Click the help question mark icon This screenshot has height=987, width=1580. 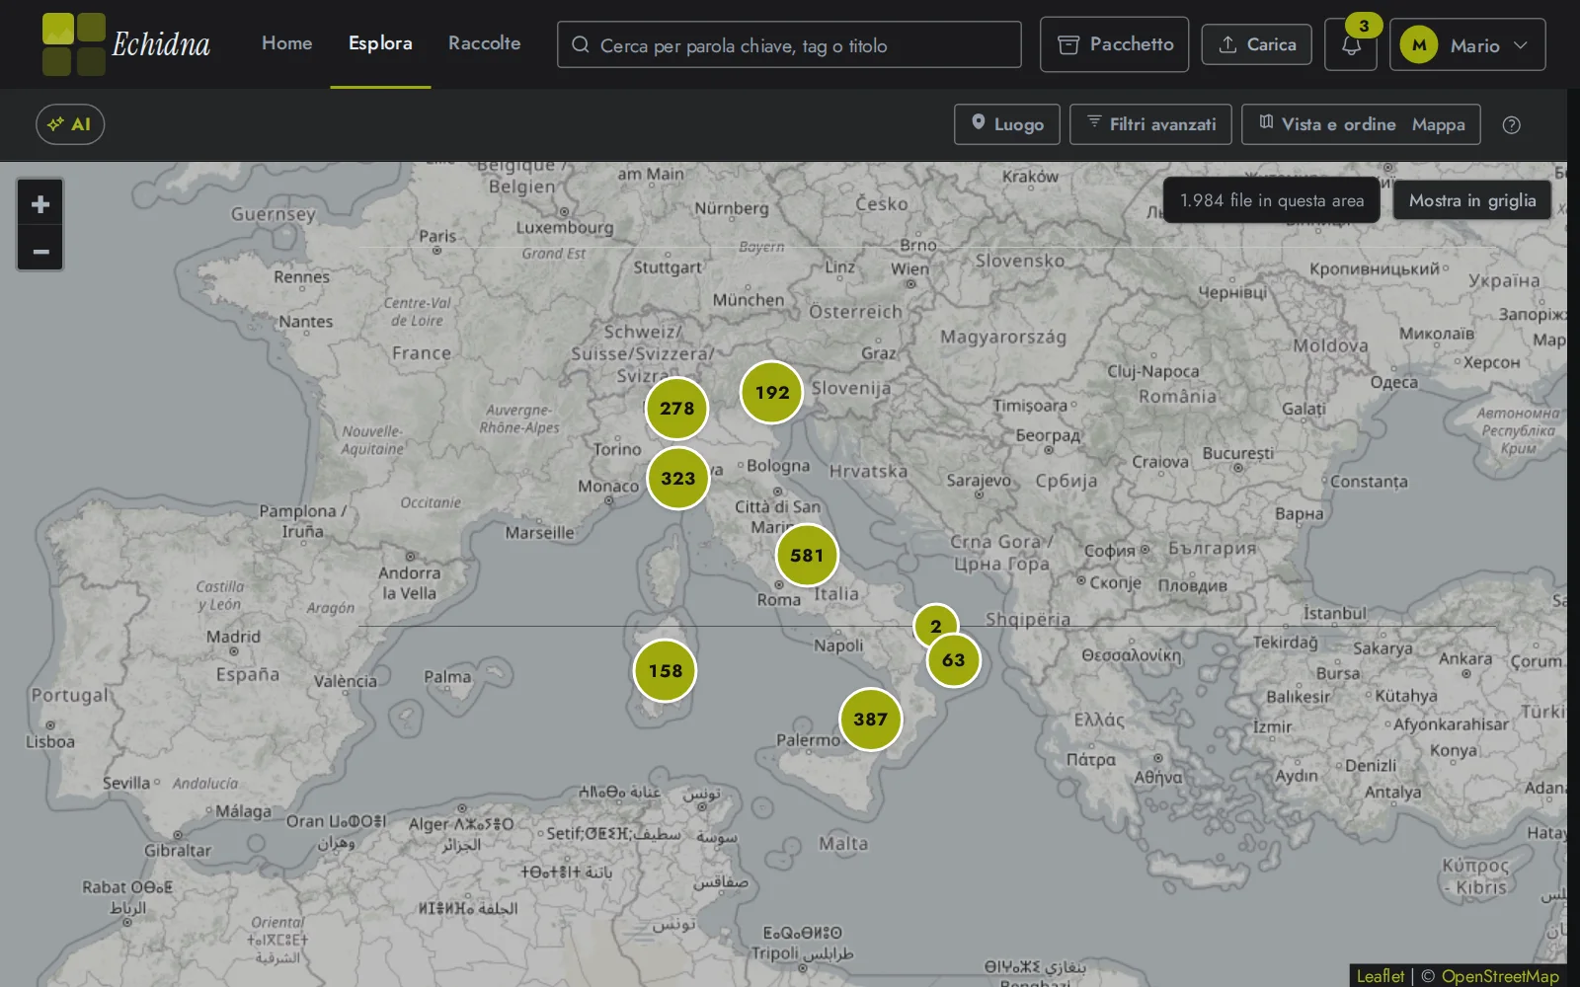tap(1511, 124)
